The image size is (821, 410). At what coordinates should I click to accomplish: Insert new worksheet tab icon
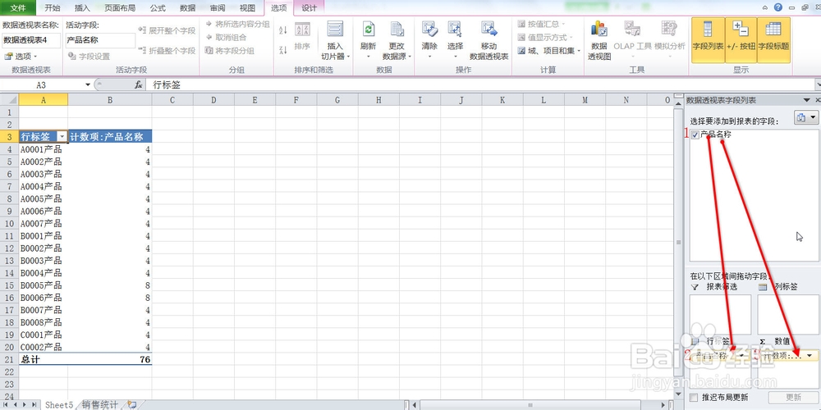[132, 405]
